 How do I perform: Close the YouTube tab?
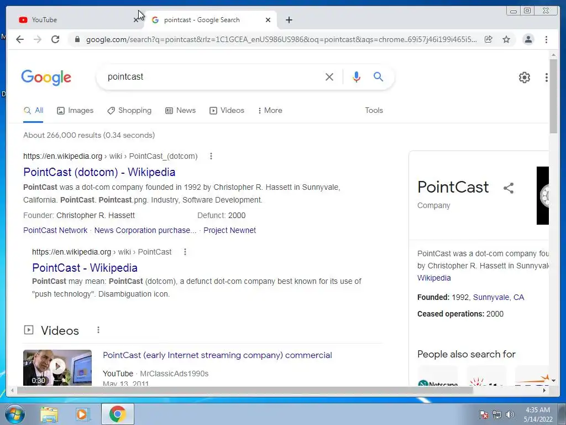tap(136, 20)
